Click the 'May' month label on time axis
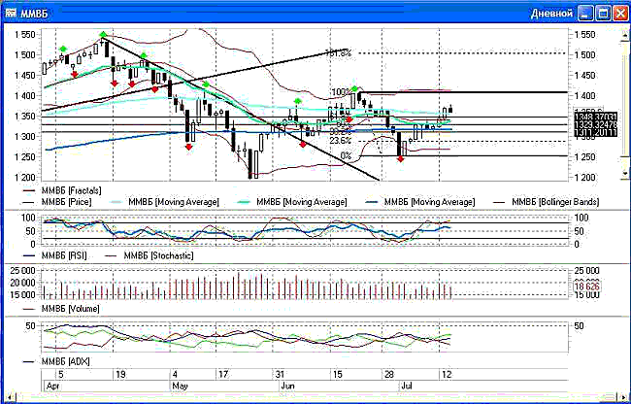631x404 pixels. 180,387
